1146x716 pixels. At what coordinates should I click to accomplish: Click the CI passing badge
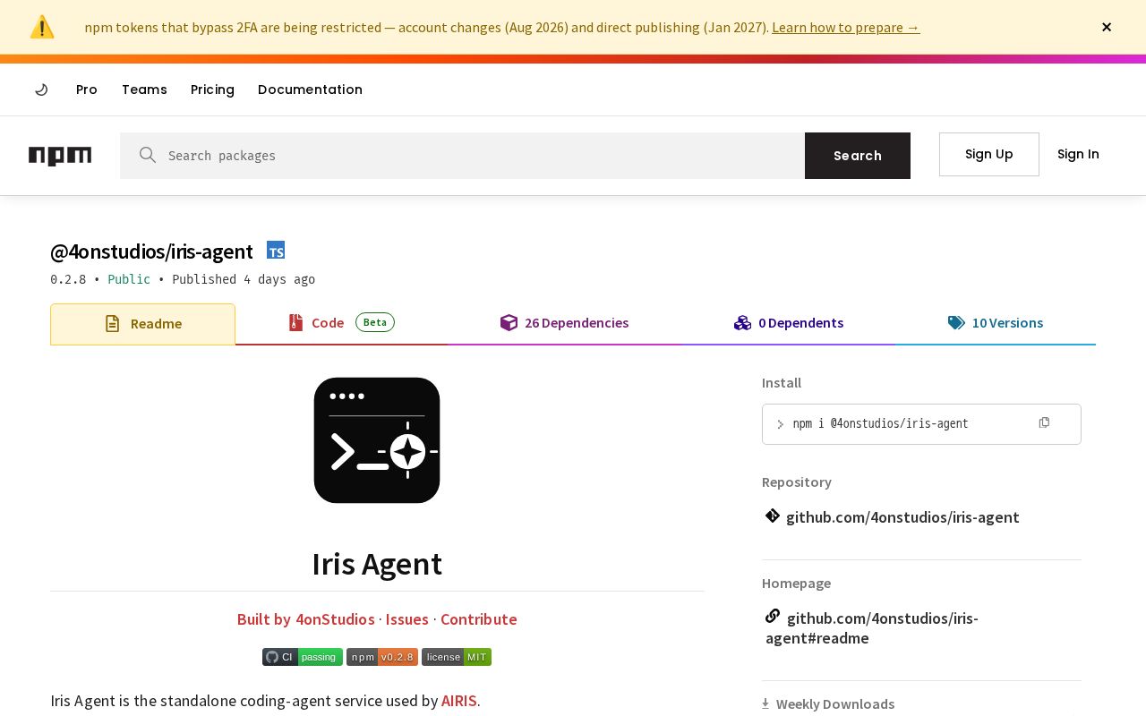[303, 657]
